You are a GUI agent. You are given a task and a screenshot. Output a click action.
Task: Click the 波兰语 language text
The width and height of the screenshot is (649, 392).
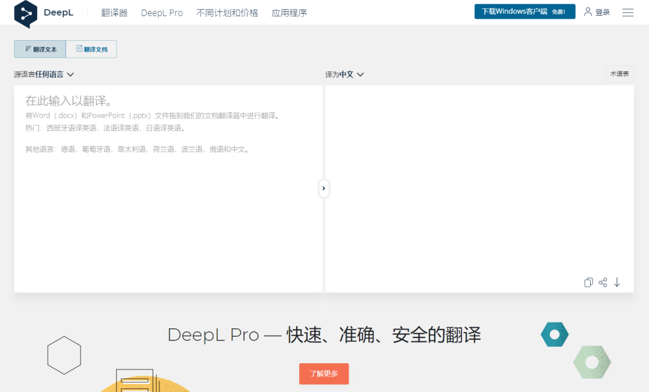[x=192, y=149]
